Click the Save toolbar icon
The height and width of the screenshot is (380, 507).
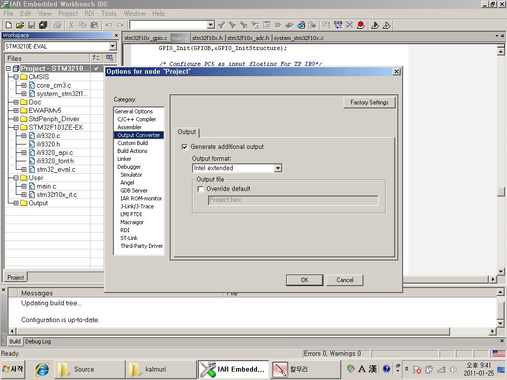click(x=32, y=25)
